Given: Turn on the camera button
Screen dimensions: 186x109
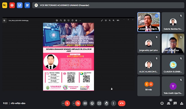Looking at the screenshot, I should (x=78, y=103).
